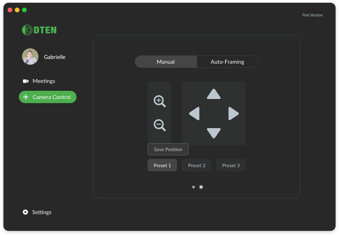Screen dimensions: 339x235
Task: Go to the first page dot
Action: coord(193,187)
